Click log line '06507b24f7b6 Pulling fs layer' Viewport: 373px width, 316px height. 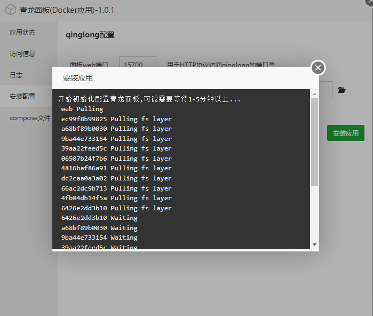116,159
